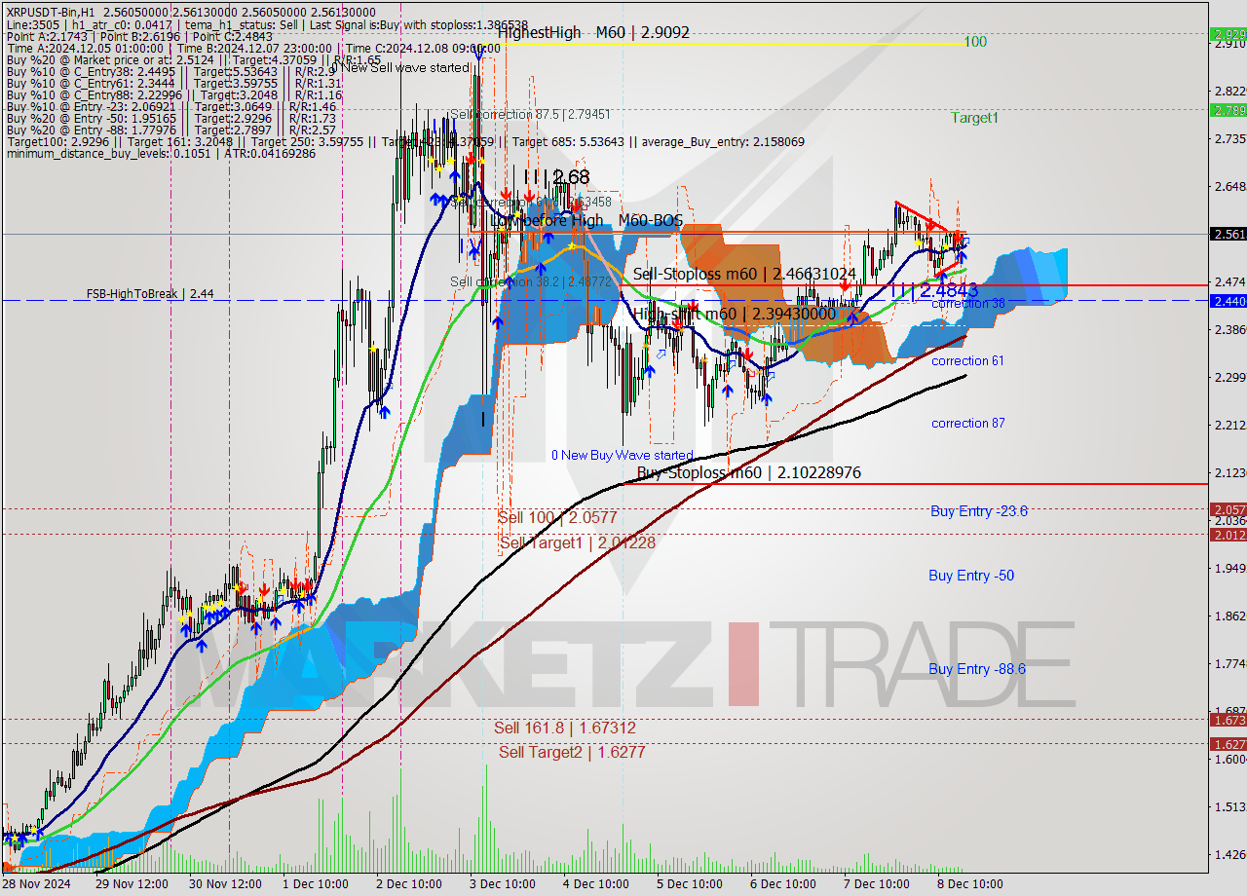Click the '100' yellow level label
Image resolution: width=1247 pixels, height=896 pixels.
[x=975, y=42]
